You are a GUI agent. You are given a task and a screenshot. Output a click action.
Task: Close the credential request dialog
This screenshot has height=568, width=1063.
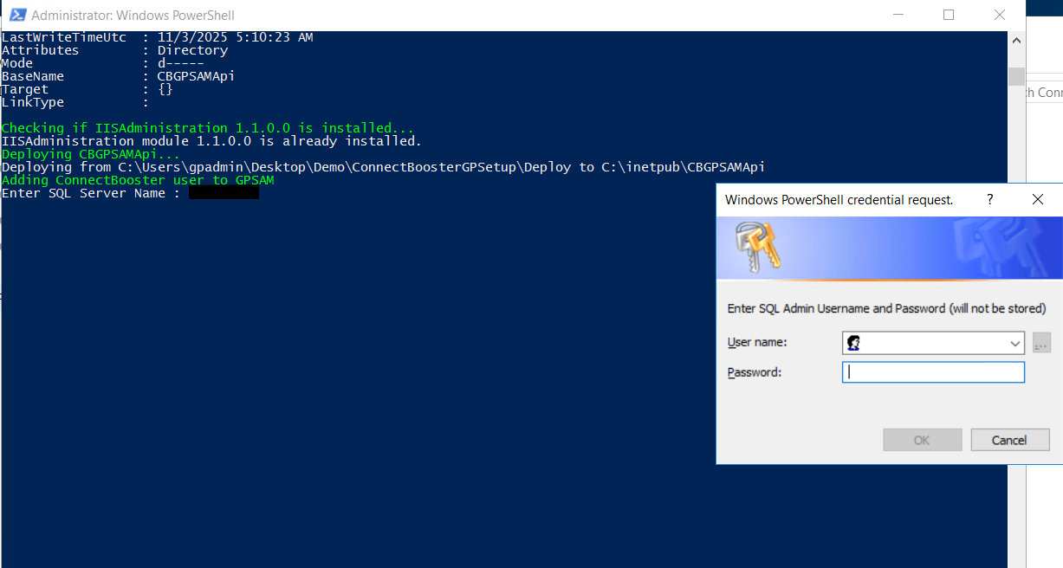coord(1038,199)
